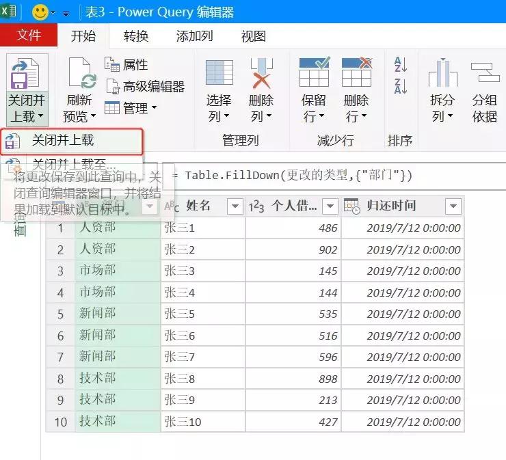Click the ABC text type icon of 姓名
This screenshot has height=460, width=506.
(172, 206)
